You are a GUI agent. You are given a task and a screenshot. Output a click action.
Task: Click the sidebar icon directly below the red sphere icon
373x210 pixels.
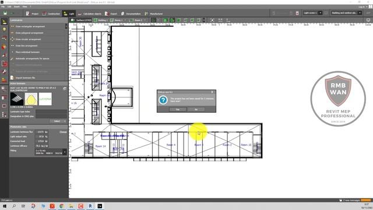tap(4, 55)
